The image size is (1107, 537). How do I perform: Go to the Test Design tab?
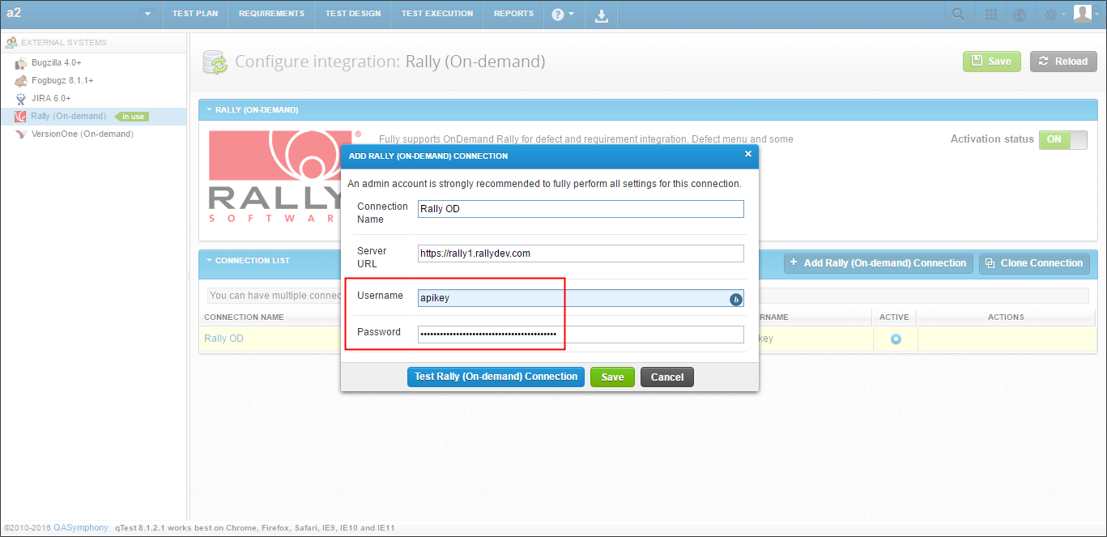pyautogui.click(x=353, y=14)
